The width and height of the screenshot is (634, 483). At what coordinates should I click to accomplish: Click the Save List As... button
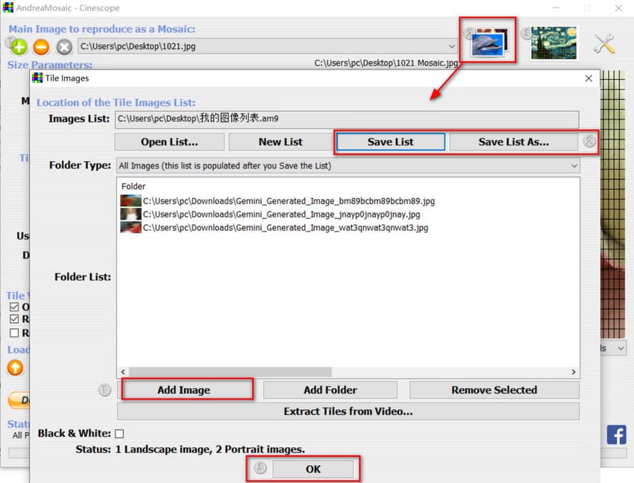[513, 142]
